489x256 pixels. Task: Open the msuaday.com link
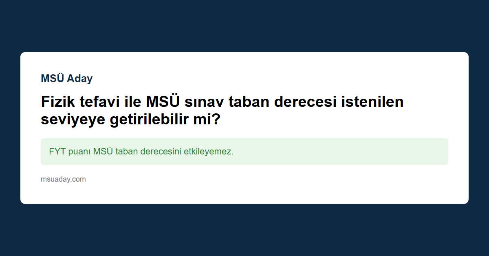[x=63, y=179]
